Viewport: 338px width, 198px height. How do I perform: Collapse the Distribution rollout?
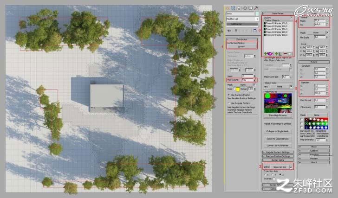pos(241,39)
